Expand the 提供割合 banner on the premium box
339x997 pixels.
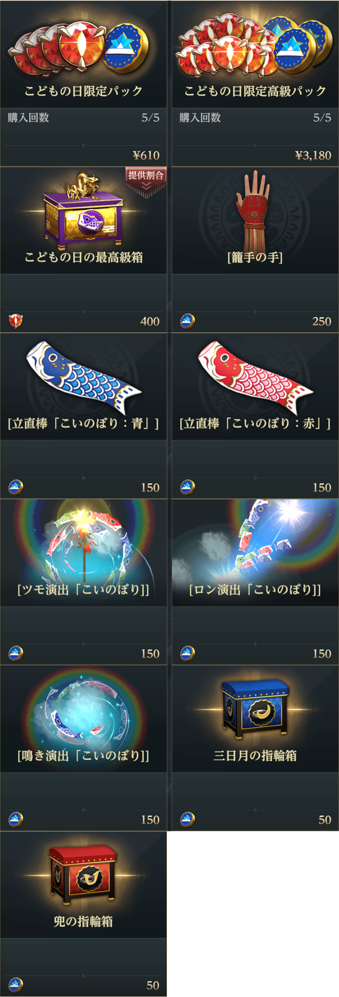point(146,180)
